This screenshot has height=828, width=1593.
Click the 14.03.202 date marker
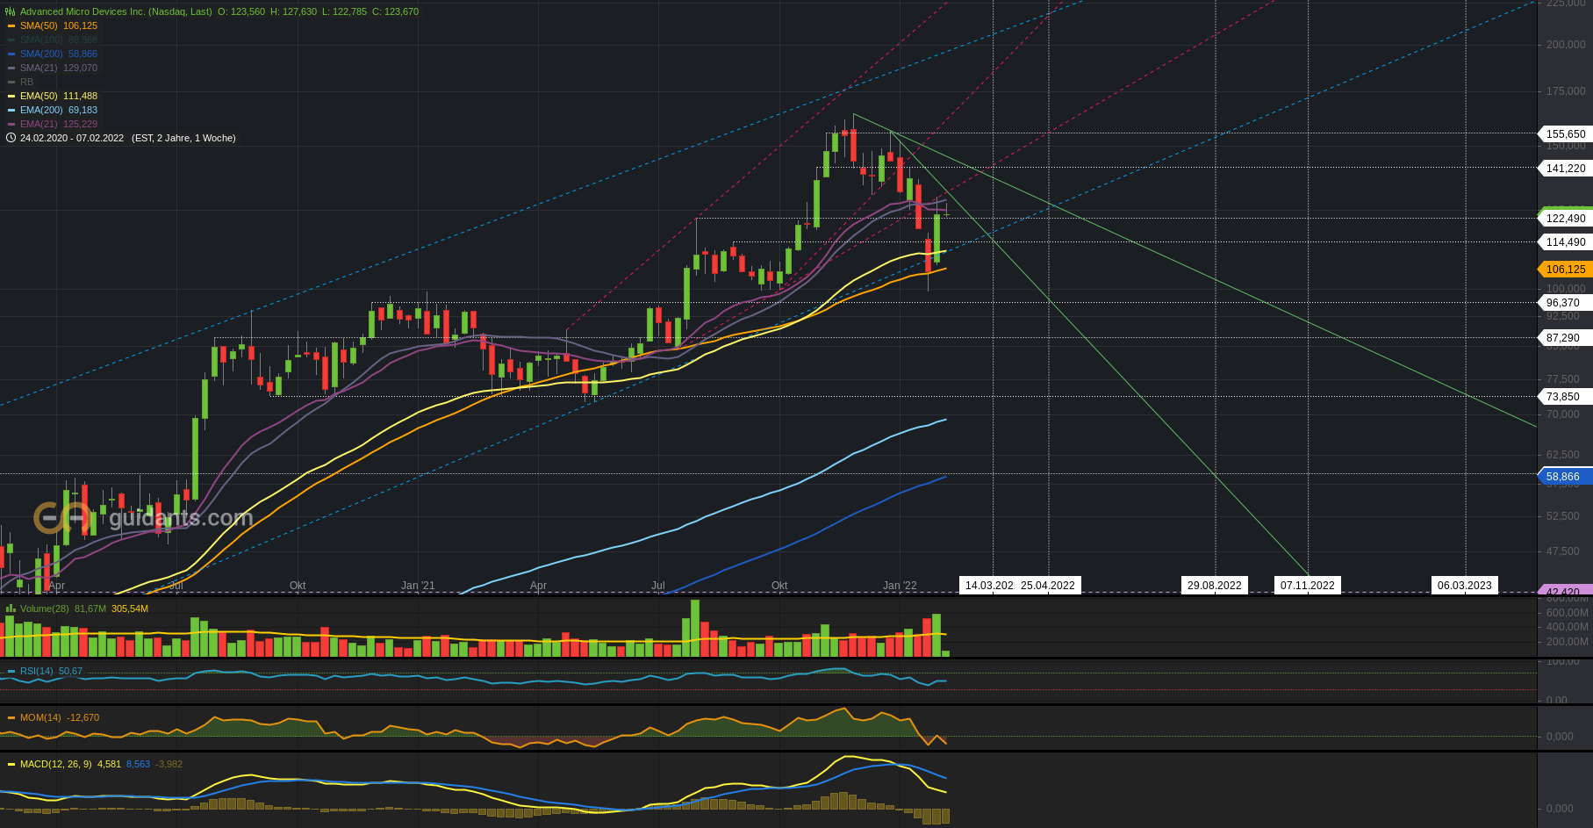tap(988, 586)
